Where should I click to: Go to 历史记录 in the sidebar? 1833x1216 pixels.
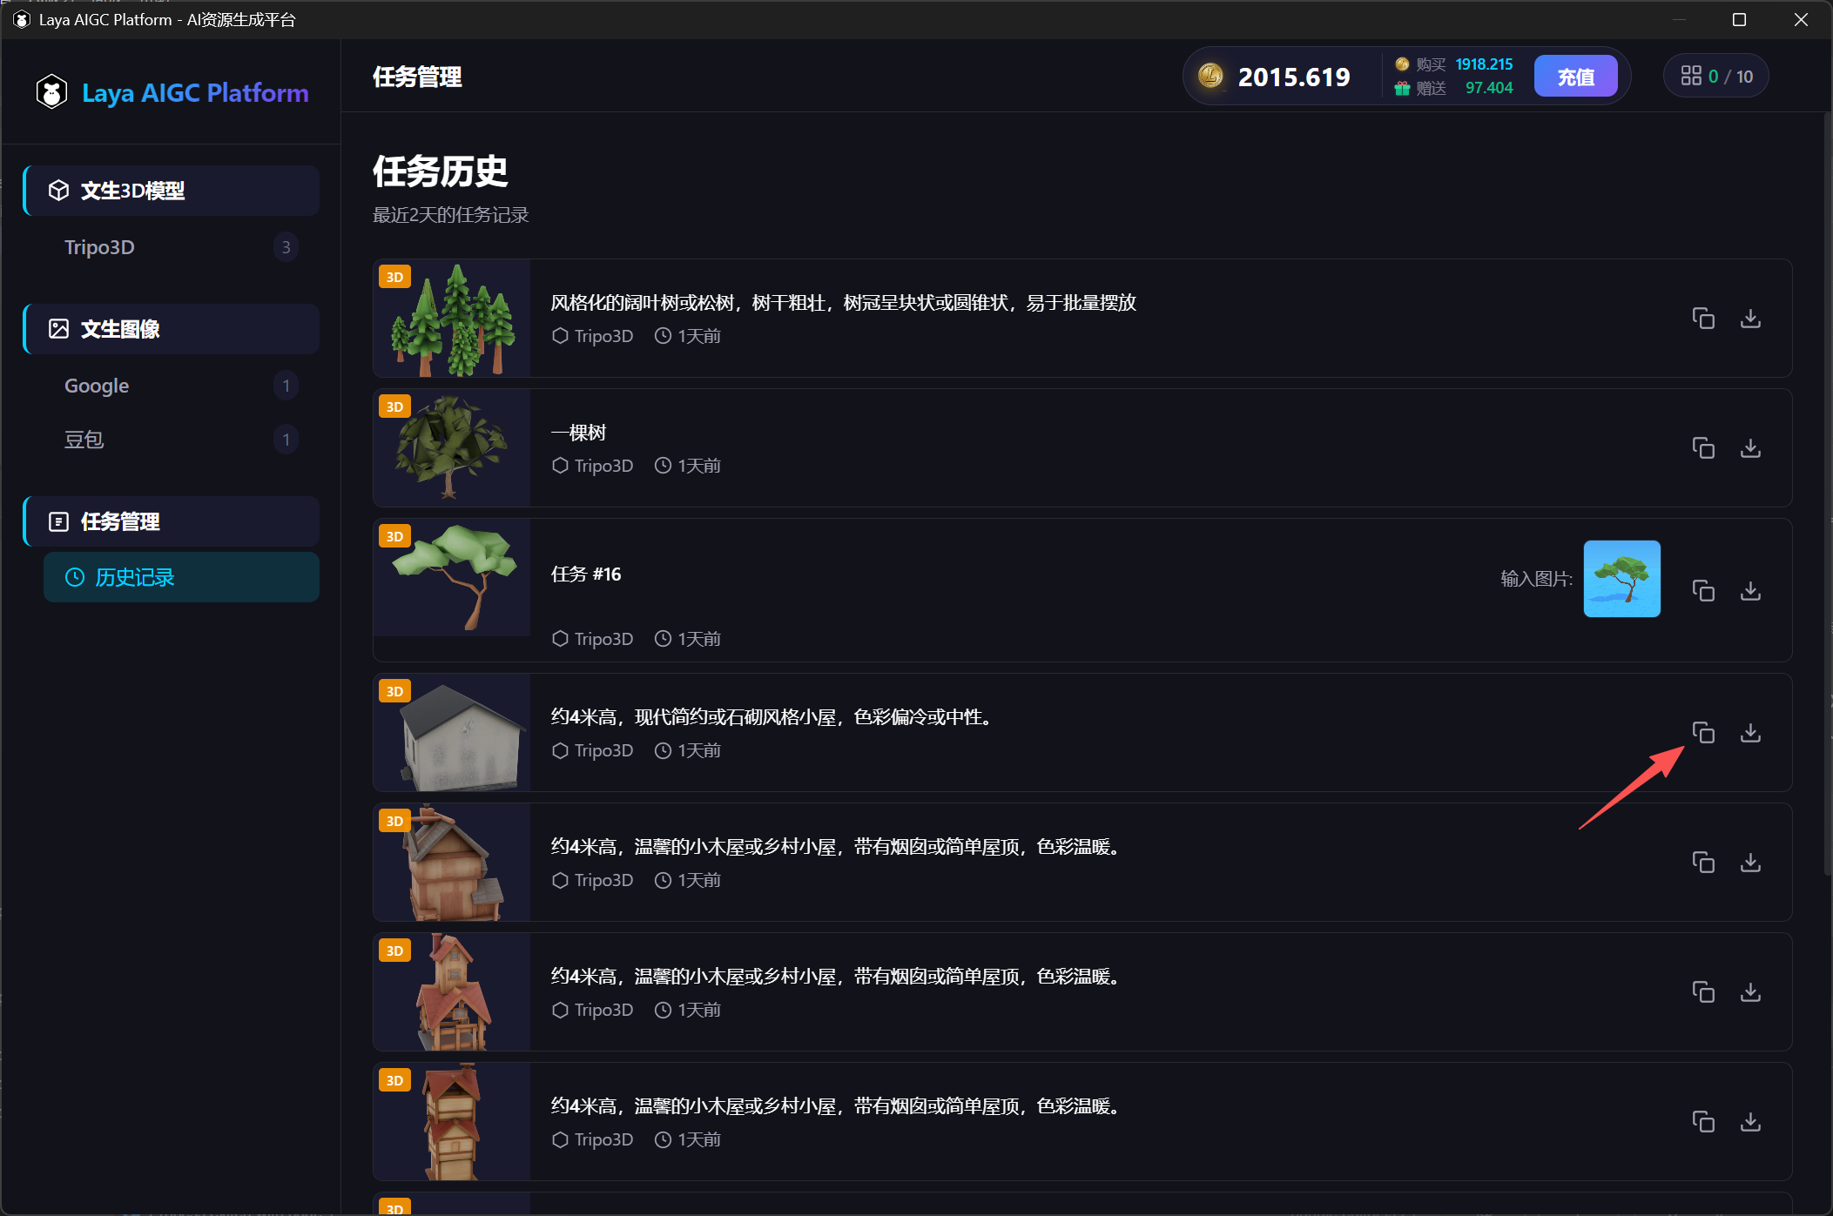[x=181, y=577]
